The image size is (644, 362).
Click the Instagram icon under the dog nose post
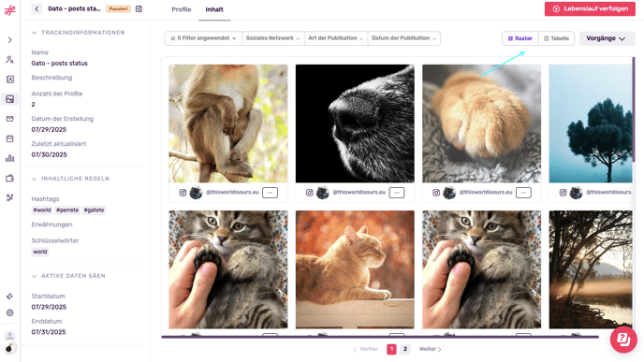click(310, 193)
